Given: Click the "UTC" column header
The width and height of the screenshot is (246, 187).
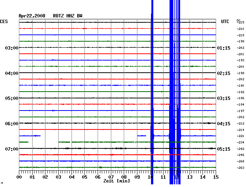Looking at the screenshot, I should [225, 22].
